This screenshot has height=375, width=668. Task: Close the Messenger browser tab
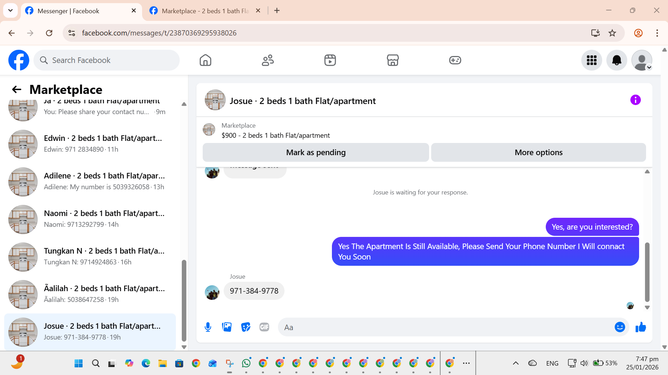tap(134, 11)
